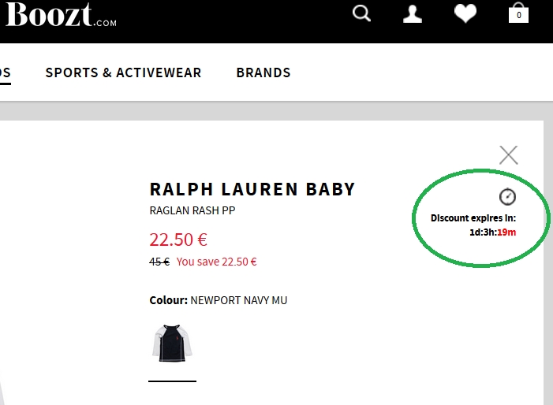The width and height of the screenshot is (553, 405).
Task: Click the "You save 22.50 €" text
Action: click(217, 262)
